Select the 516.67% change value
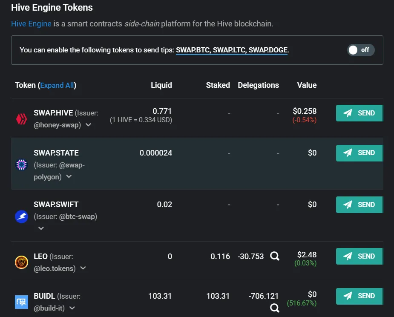The height and width of the screenshot is (317, 394). click(x=302, y=303)
